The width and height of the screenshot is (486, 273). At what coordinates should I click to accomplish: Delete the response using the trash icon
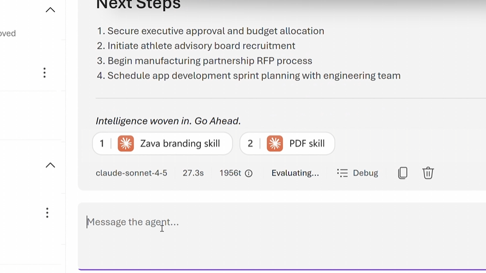[x=428, y=173]
